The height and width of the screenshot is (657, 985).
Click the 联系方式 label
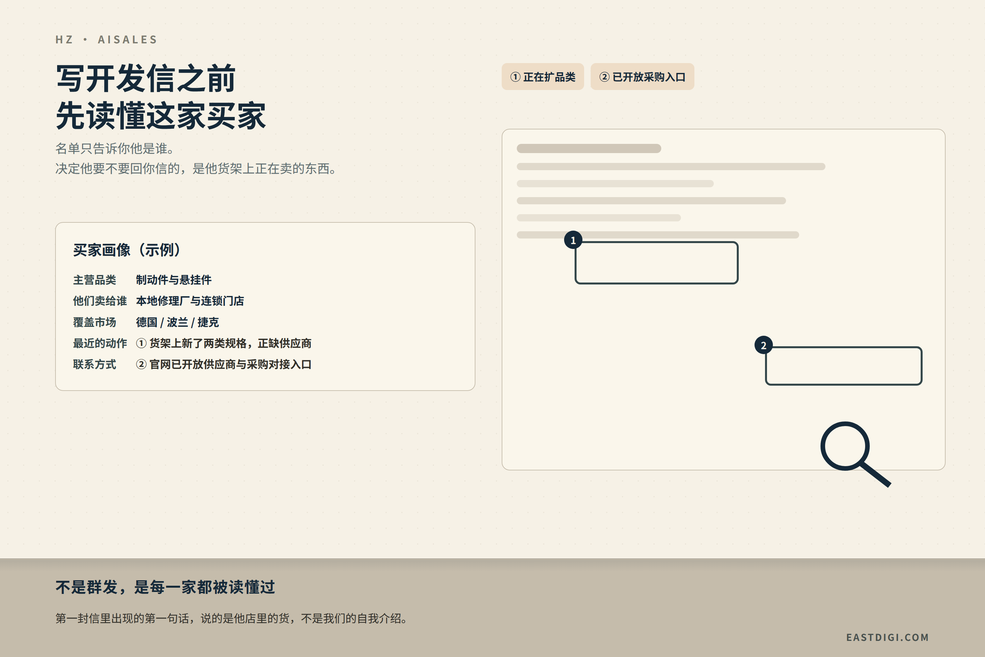[95, 364]
